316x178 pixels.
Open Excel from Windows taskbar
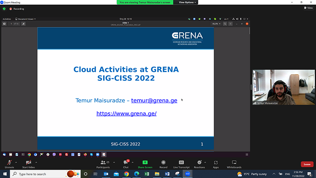(147, 174)
